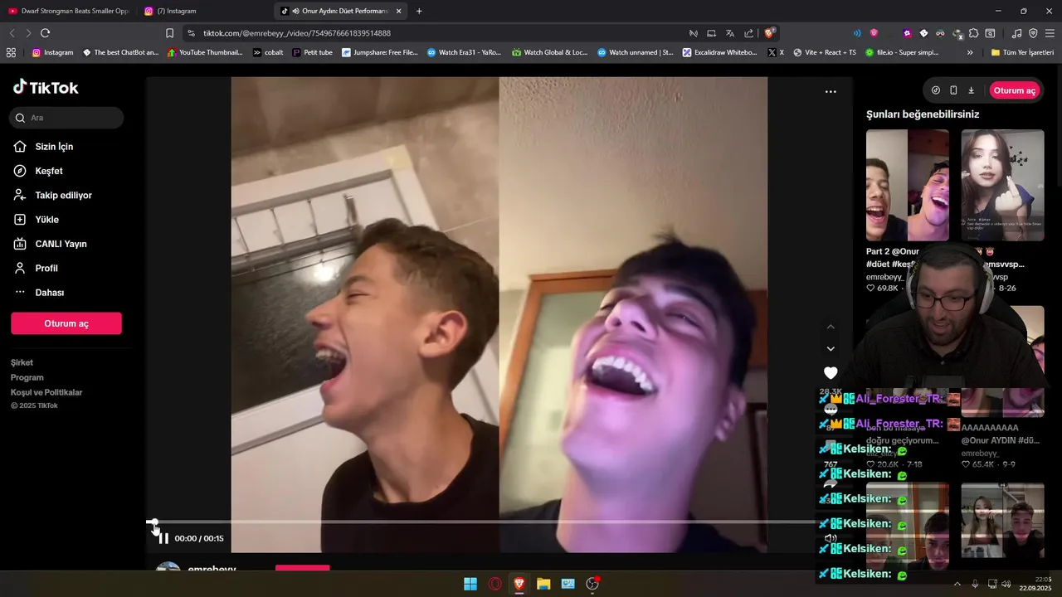Screen dimensions: 1062x597
Task: Open the Yükle upload page
Action: [x=46, y=220]
